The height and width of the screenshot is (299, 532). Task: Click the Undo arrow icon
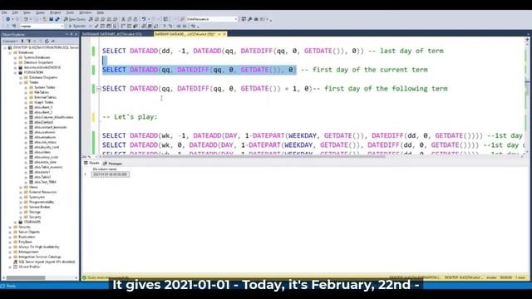pos(144,19)
